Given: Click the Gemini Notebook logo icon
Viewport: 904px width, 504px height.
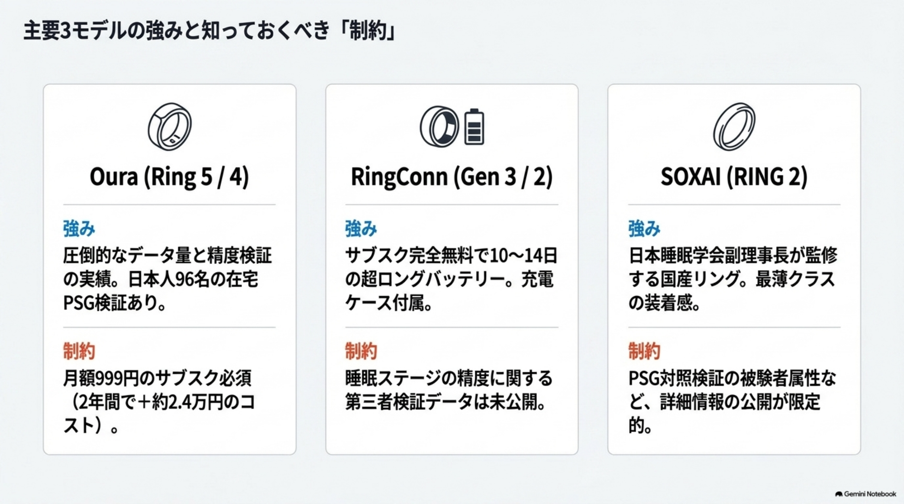Looking at the screenshot, I should coord(839,494).
